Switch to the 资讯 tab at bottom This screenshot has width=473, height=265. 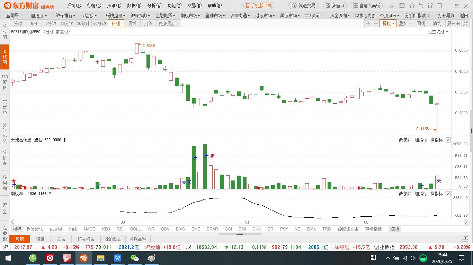point(41,239)
